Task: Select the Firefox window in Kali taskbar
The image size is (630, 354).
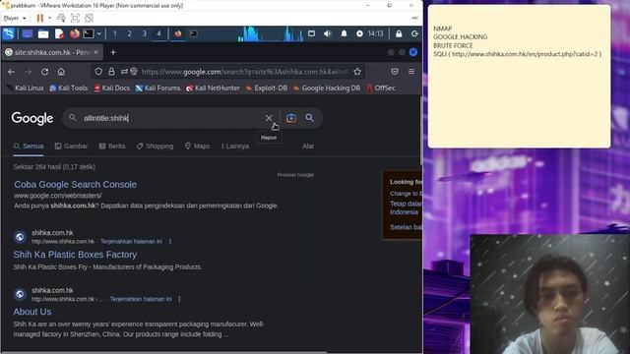Action: [178, 34]
